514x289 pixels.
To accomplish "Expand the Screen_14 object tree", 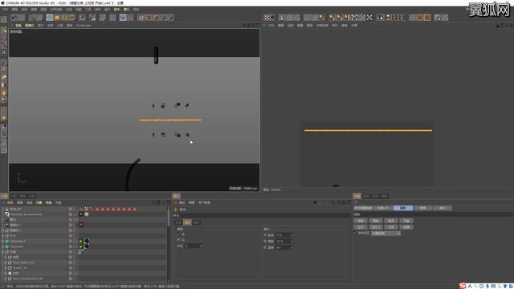I will click(6, 267).
